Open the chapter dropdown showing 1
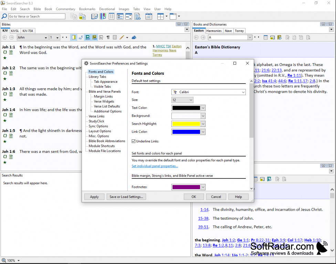The width and height of the screenshot is (336, 264). 54,37
